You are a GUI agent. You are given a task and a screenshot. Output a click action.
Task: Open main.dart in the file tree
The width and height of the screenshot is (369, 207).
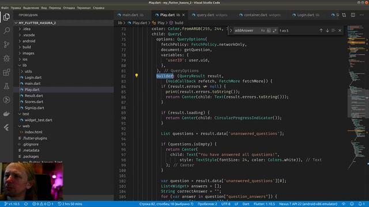tap(63, 83)
